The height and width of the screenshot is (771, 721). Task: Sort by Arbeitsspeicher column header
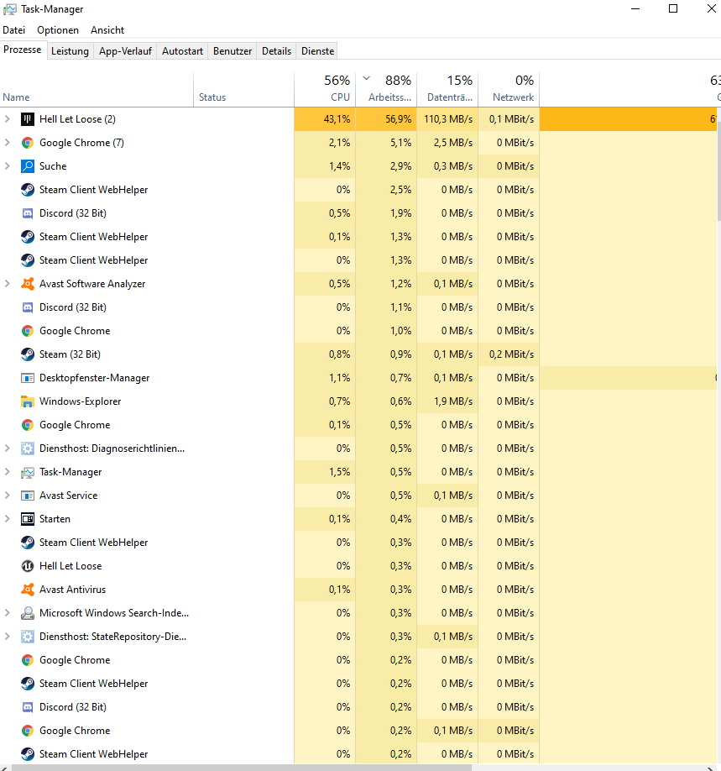(x=386, y=88)
